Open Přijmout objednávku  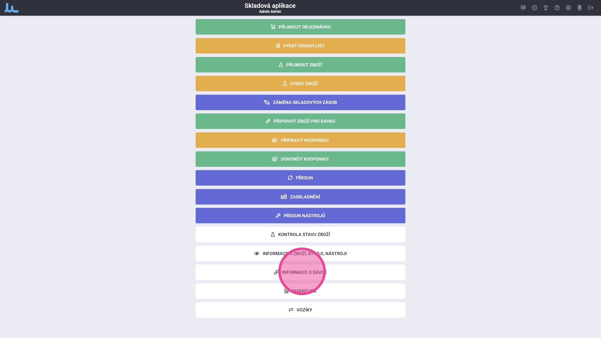click(x=300, y=27)
